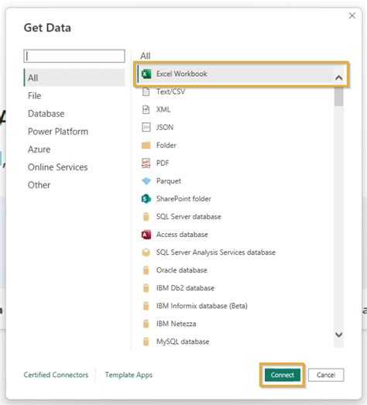Click the IBM Db2 database icon
Screen dimensions: 367x405
tap(146, 288)
